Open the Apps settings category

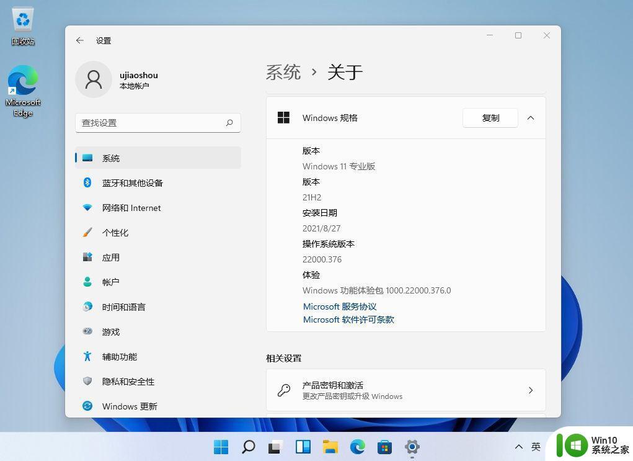point(111,257)
